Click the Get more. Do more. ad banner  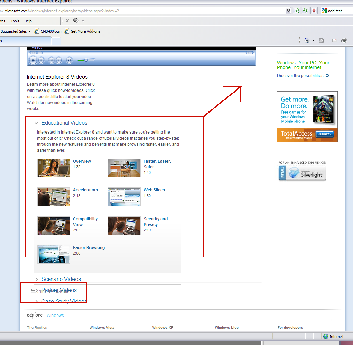click(307, 117)
